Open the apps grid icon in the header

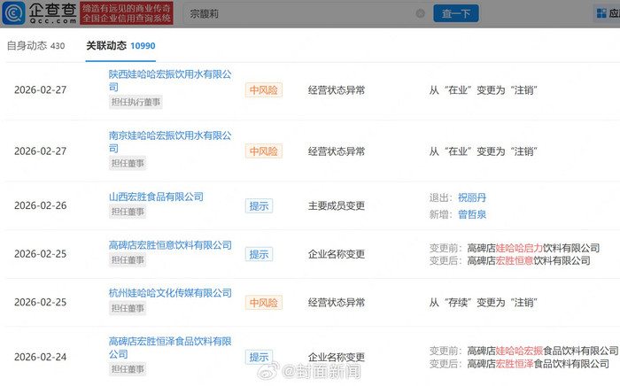pyautogui.click(x=601, y=13)
